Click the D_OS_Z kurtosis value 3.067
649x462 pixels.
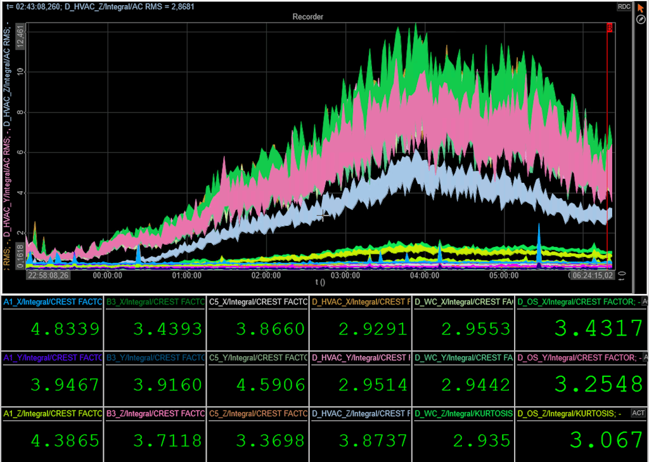(606, 440)
